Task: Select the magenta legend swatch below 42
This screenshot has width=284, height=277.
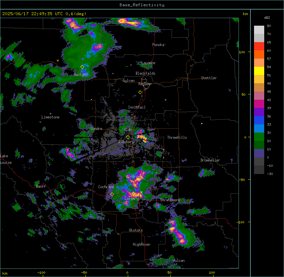Action: pos(259,104)
